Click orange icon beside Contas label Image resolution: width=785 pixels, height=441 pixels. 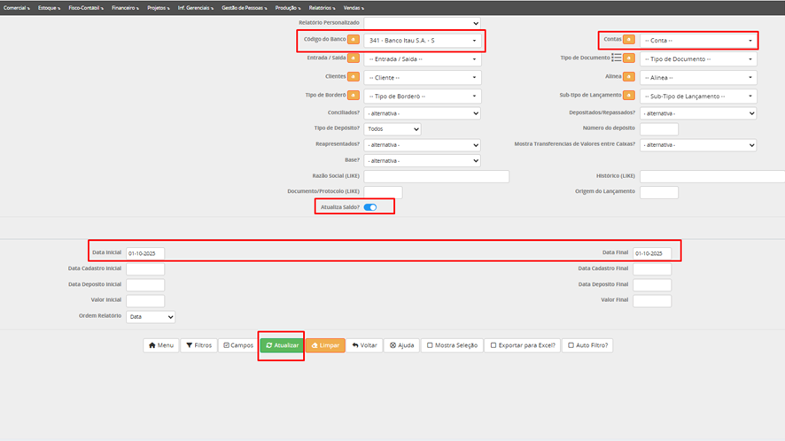tap(629, 40)
